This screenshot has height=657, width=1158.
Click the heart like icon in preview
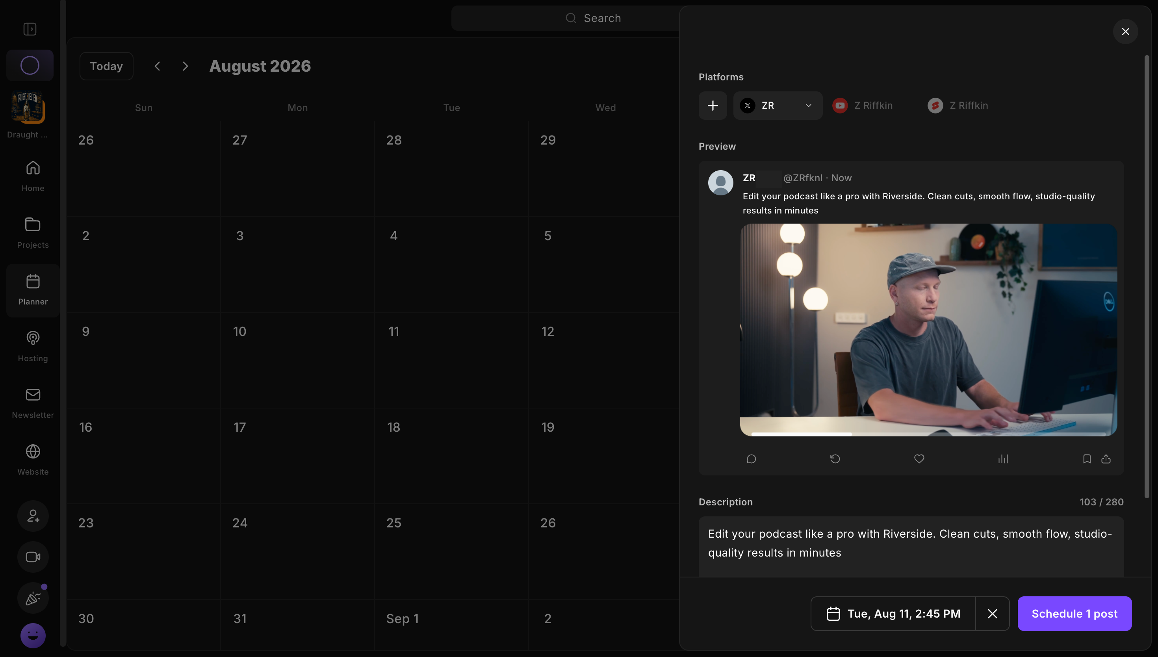919,459
